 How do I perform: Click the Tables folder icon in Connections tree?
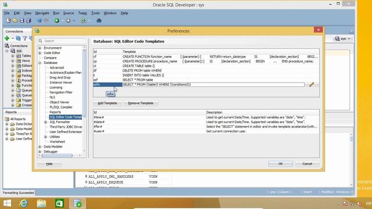coord(19,56)
